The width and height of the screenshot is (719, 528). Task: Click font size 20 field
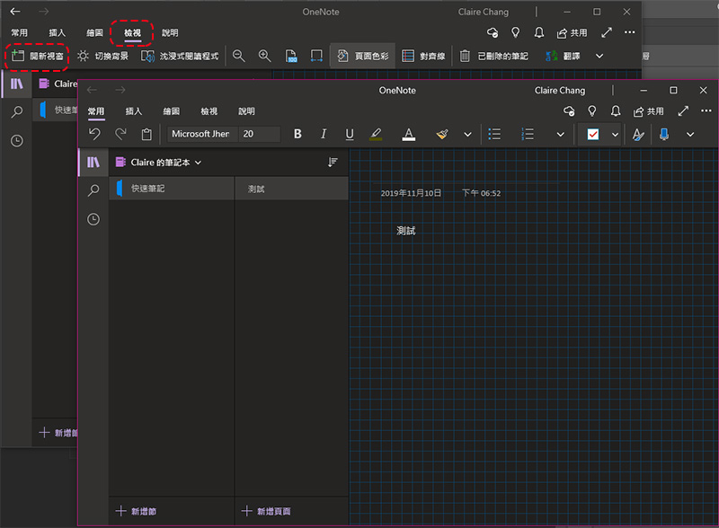point(260,134)
